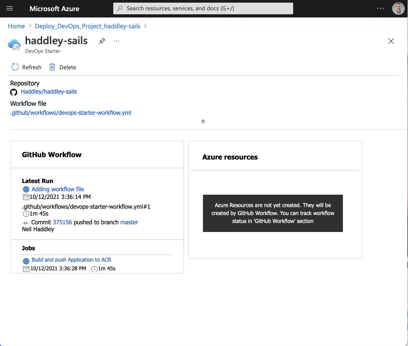Click the haddley-sails page title

(56, 41)
